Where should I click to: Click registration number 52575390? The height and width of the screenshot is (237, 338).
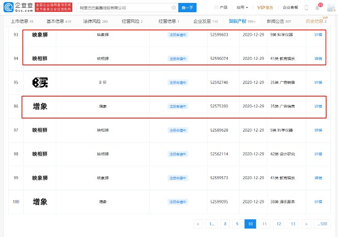pos(219,106)
